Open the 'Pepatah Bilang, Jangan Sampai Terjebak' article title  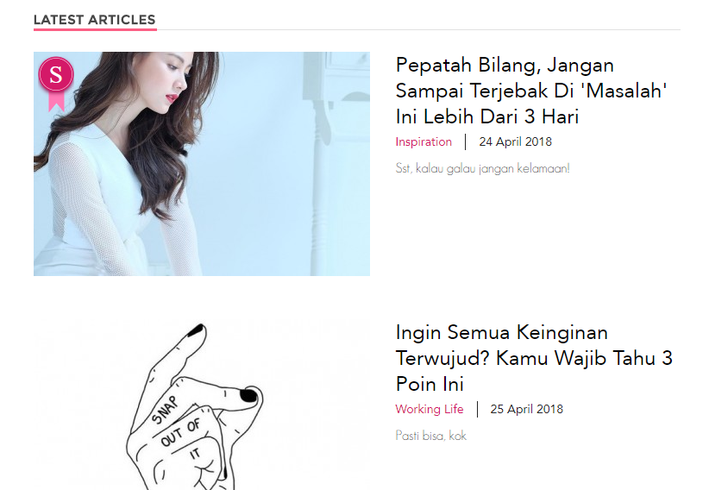click(x=531, y=91)
